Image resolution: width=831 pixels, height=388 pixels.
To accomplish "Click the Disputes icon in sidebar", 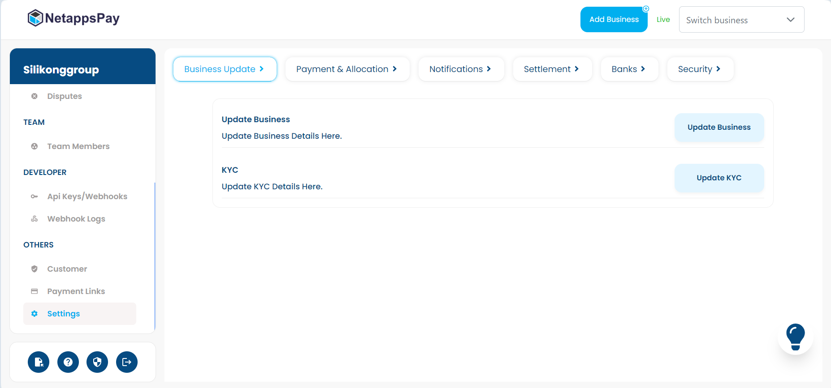I will 35,96.
